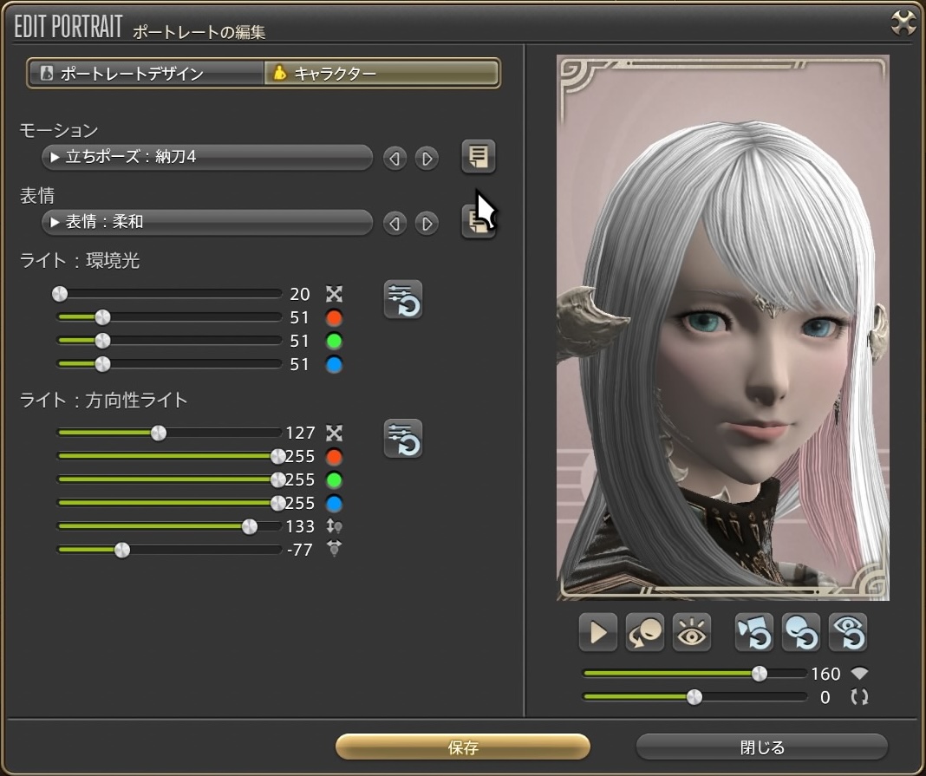Reset the directional light settings
The width and height of the screenshot is (926, 776).
point(403,439)
